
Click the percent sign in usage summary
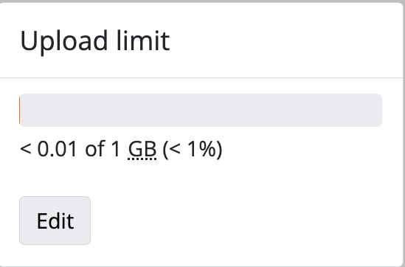207,149
